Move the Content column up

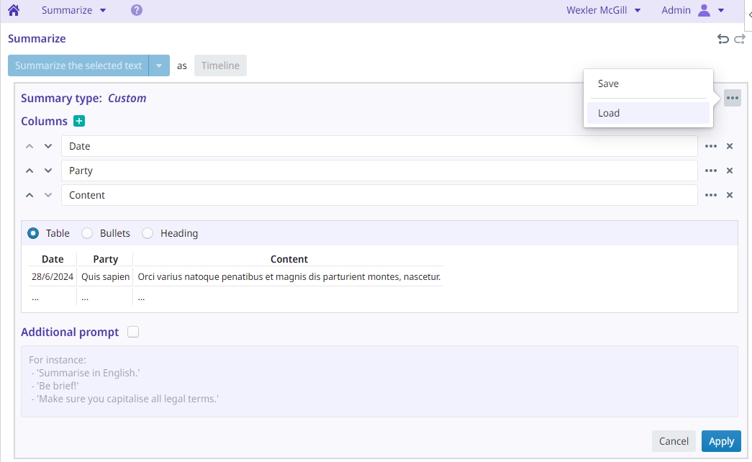click(30, 195)
